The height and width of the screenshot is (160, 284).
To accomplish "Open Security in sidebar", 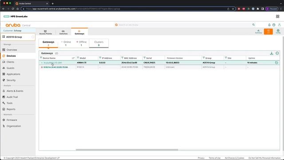I will pyautogui.click(x=11, y=80).
